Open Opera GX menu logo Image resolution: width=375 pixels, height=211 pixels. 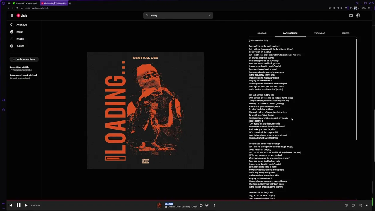pyautogui.click(x=4, y=3)
